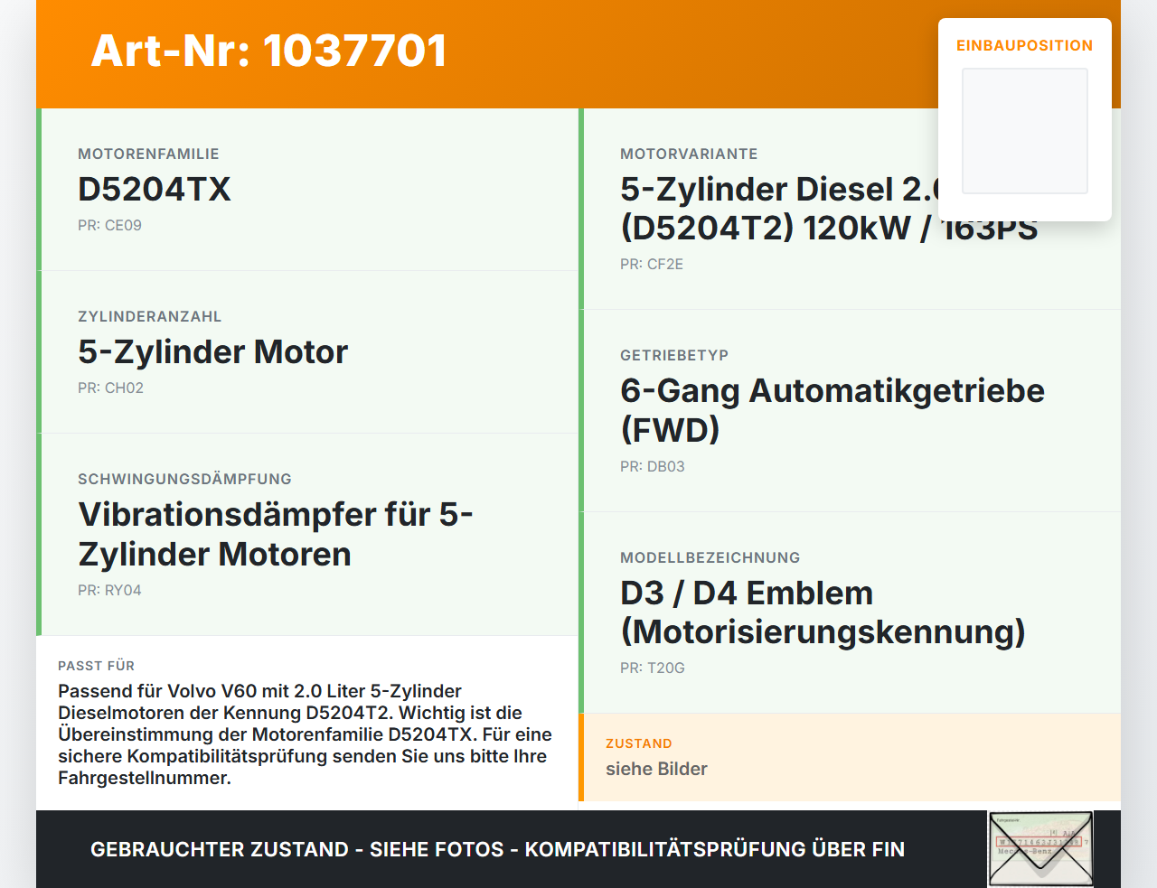The image size is (1157, 888).
Task: Click the PR: CH02 code
Action: pyautogui.click(x=110, y=388)
